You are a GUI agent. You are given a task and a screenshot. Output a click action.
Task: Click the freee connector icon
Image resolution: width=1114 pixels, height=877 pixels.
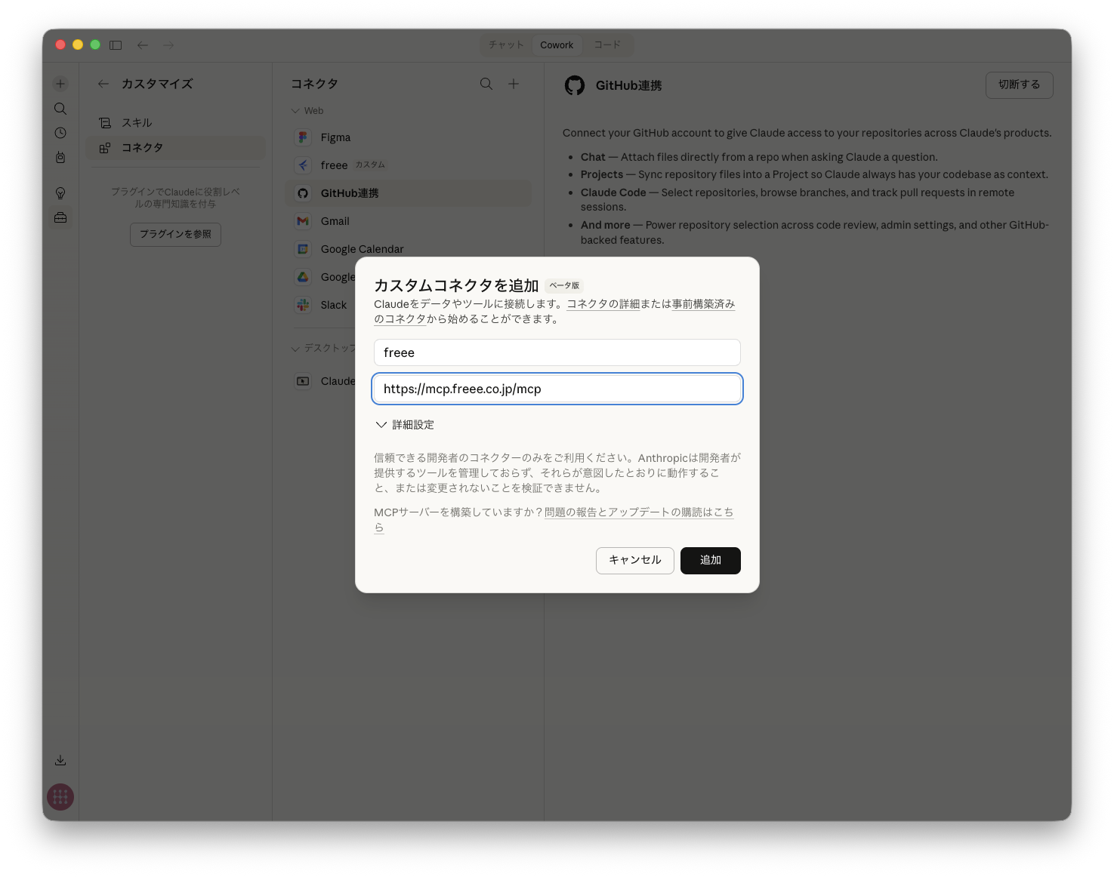pyautogui.click(x=303, y=165)
